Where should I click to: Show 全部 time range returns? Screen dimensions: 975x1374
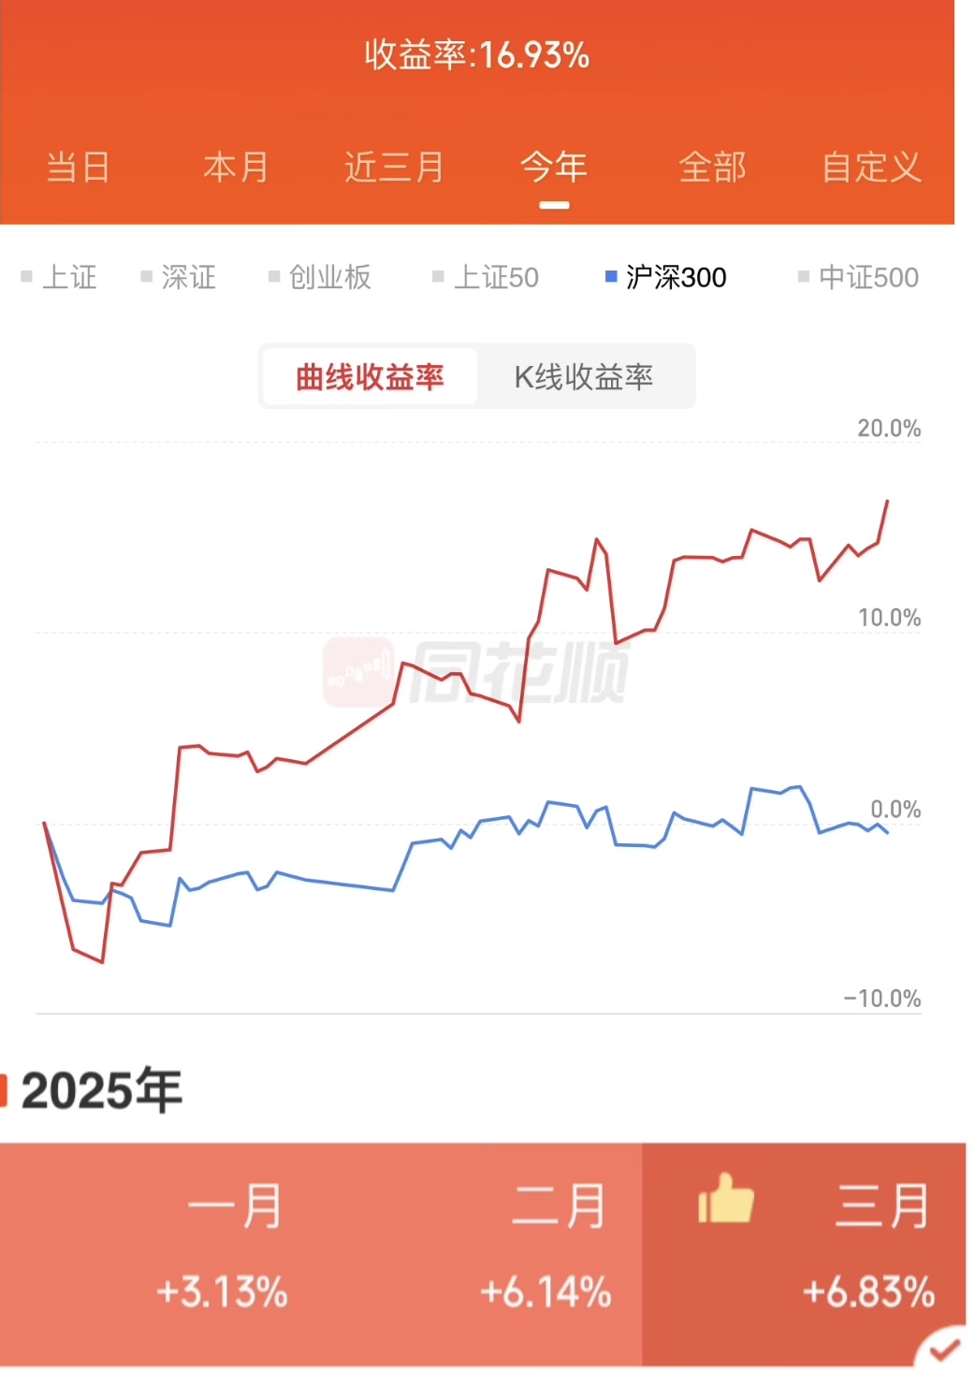tap(712, 168)
